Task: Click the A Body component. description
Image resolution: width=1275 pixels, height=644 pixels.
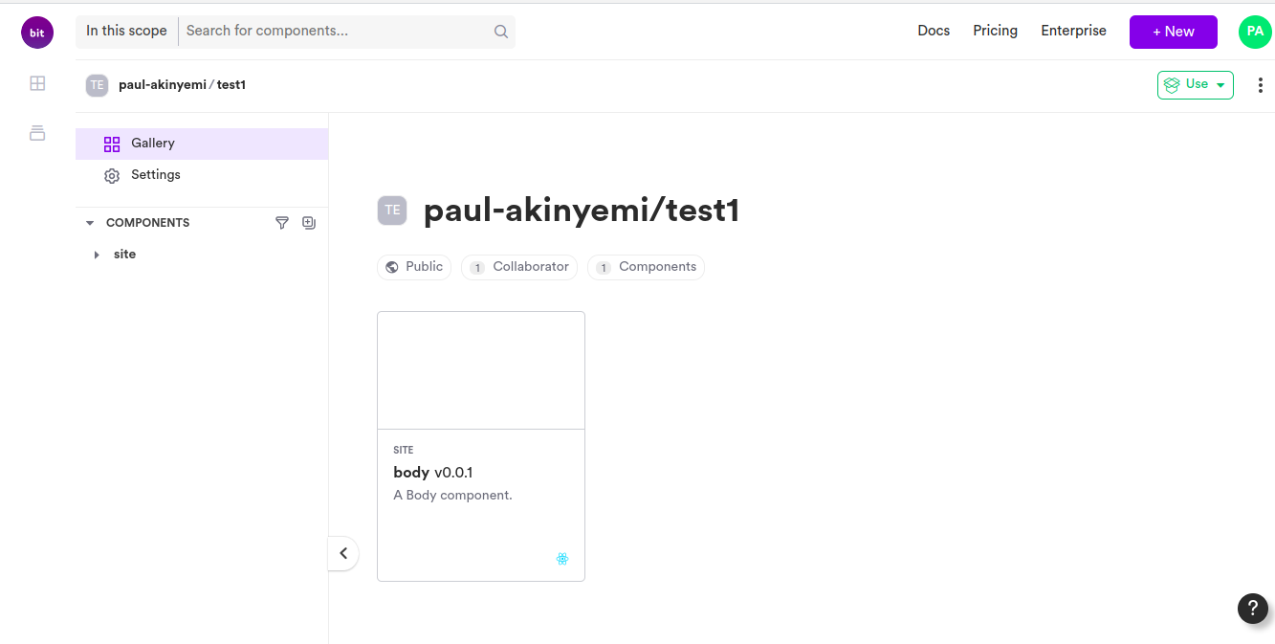Action: (453, 496)
